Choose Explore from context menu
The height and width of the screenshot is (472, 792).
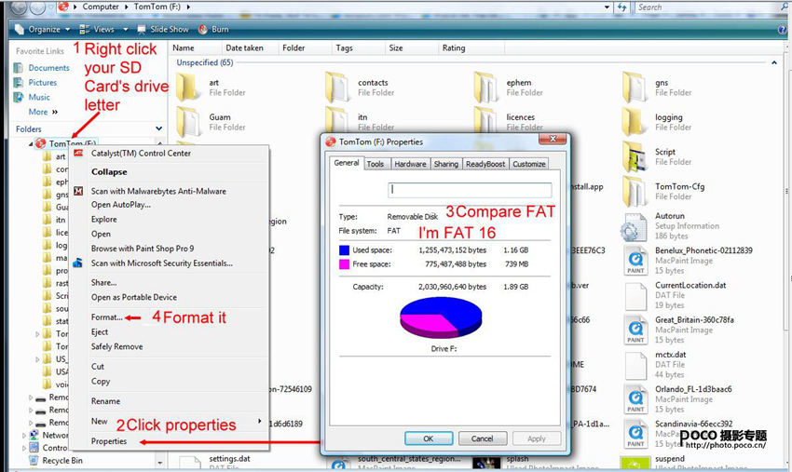coord(103,219)
